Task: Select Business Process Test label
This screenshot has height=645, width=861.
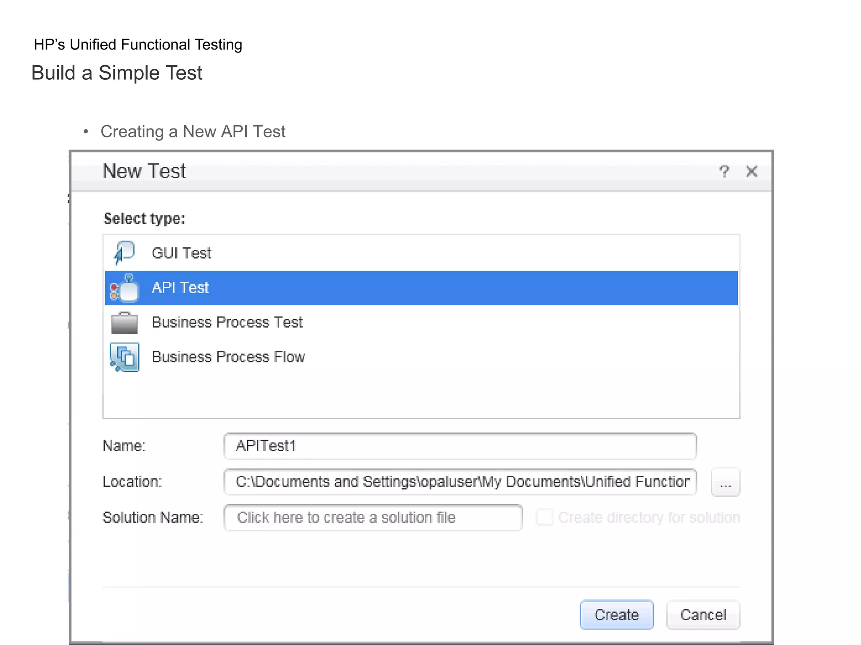Action: [227, 322]
